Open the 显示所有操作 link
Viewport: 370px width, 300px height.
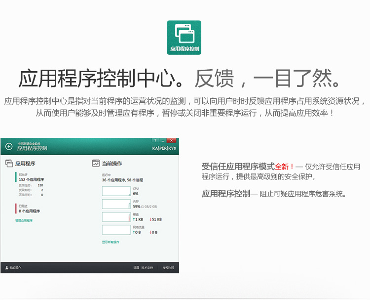(111, 242)
